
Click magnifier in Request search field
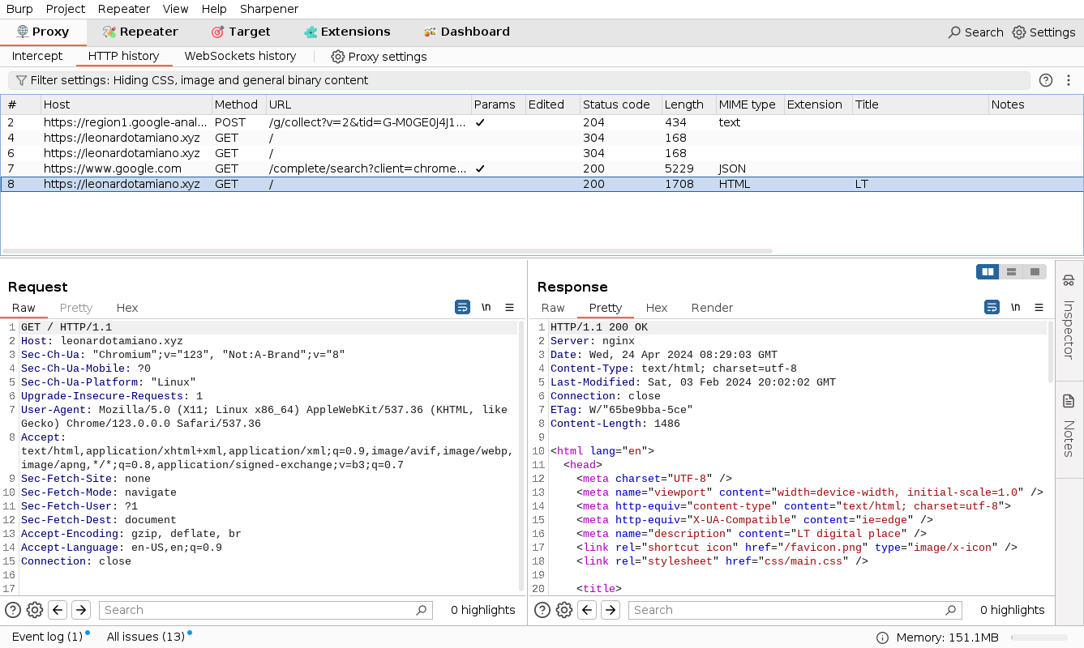[x=422, y=610]
